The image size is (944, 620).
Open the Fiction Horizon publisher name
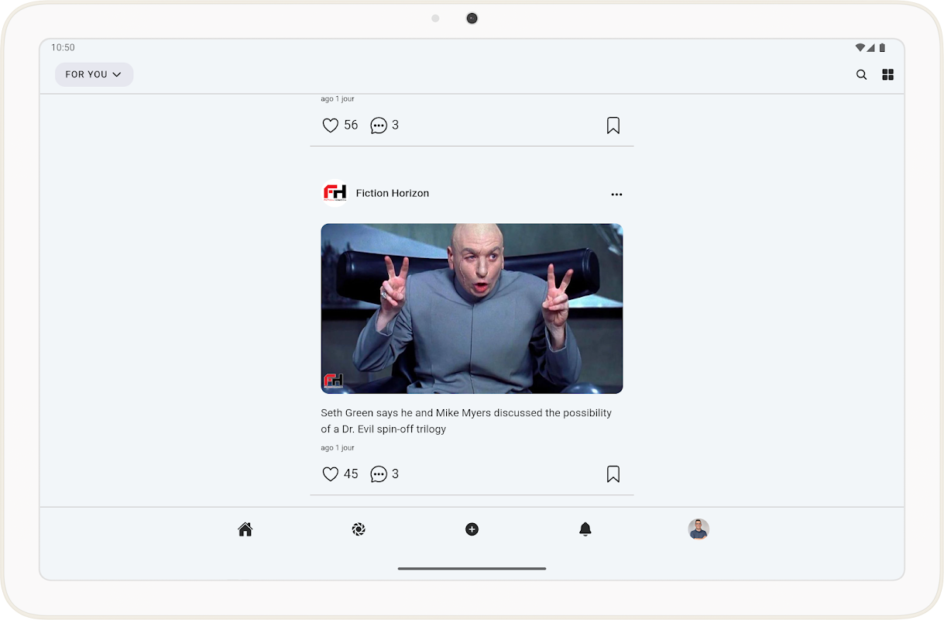pos(393,193)
